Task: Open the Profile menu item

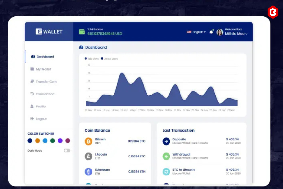Action: pyautogui.click(x=41, y=106)
